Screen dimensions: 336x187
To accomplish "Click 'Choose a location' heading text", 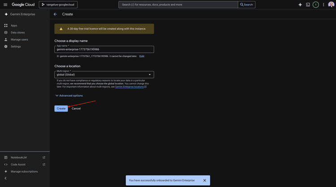I will click(x=67, y=66).
